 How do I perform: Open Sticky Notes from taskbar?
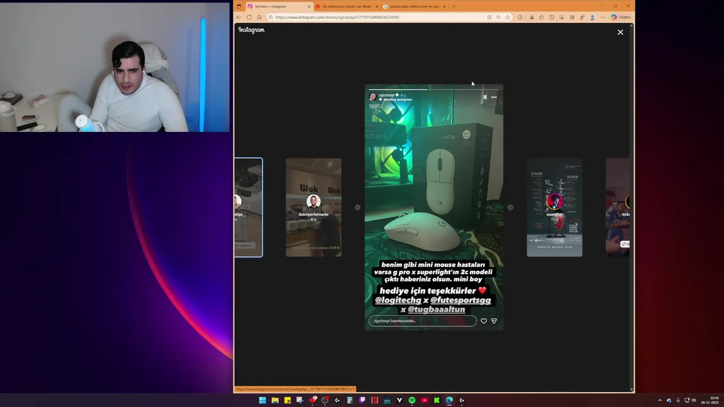(287, 400)
